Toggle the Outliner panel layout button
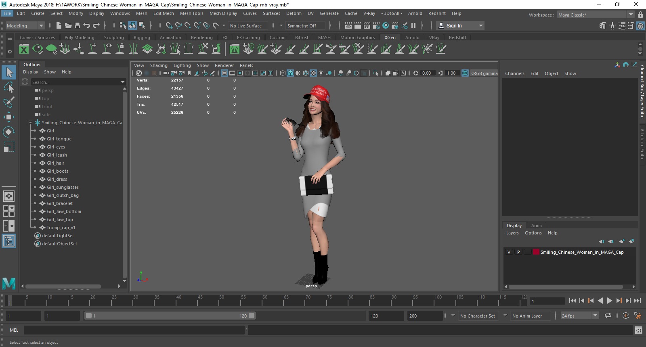The image size is (646, 347). coord(9,241)
